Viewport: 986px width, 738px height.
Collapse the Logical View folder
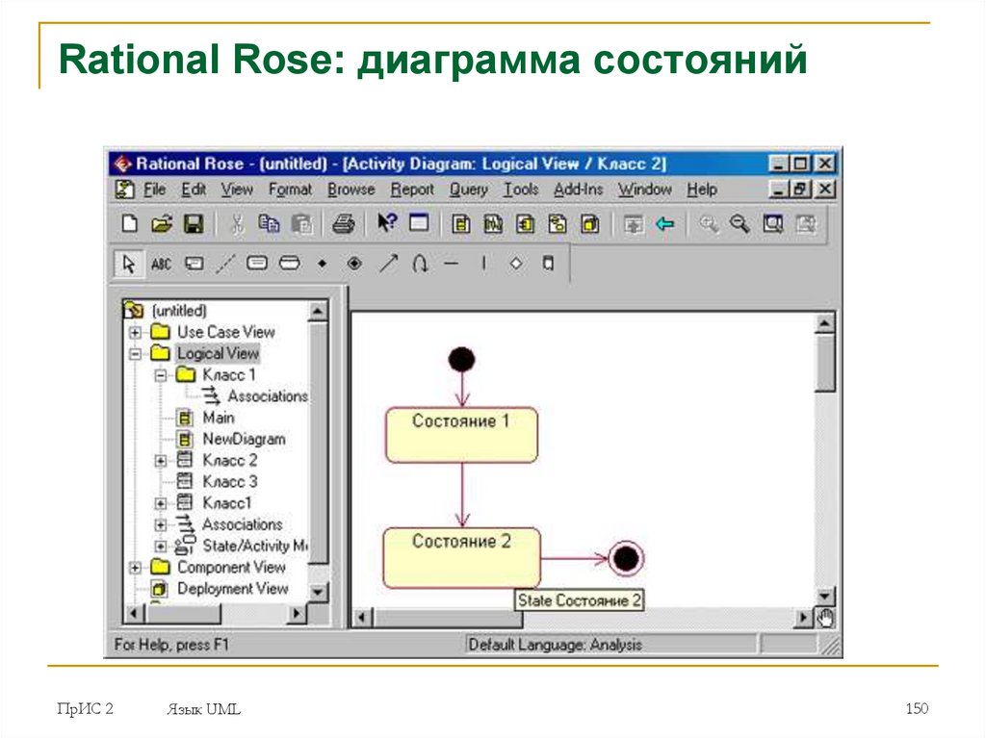[135, 354]
